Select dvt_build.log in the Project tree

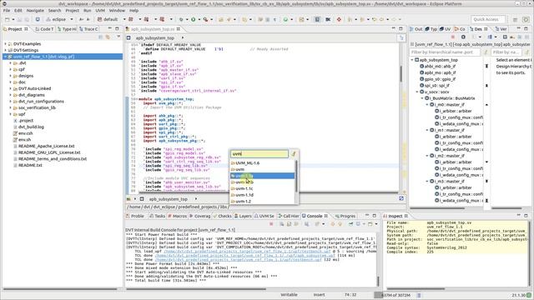[x=31, y=127]
